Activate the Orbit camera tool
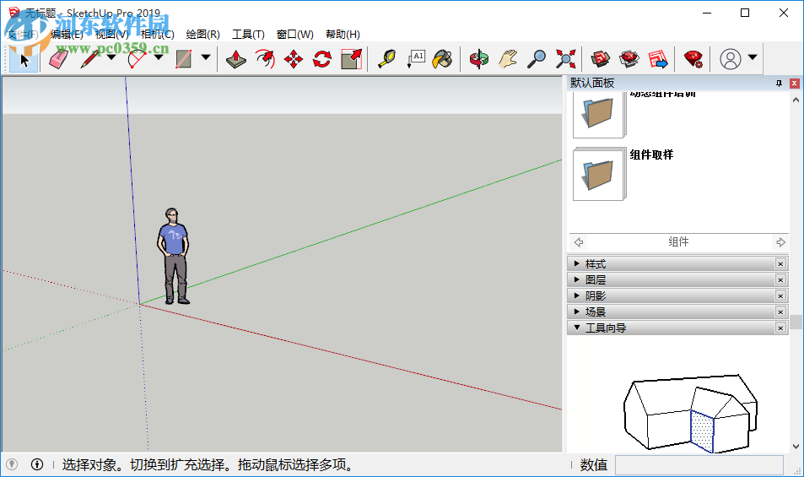 coord(479,59)
